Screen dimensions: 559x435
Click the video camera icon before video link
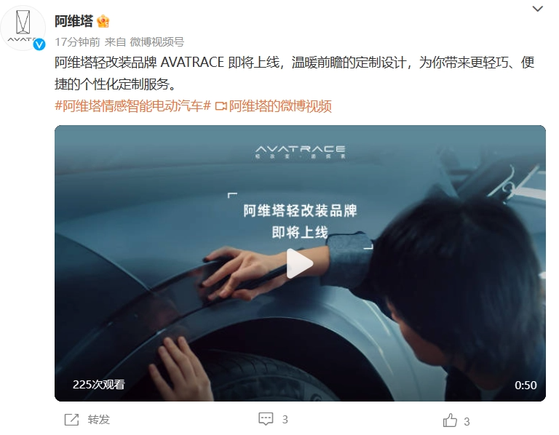click(x=221, y=106)
